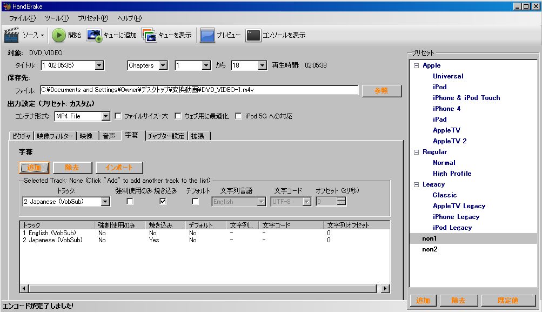Select the iPod preset
The width and height of the screenshot is (542, 312).
pyautogui.click(x=440, y=87)
